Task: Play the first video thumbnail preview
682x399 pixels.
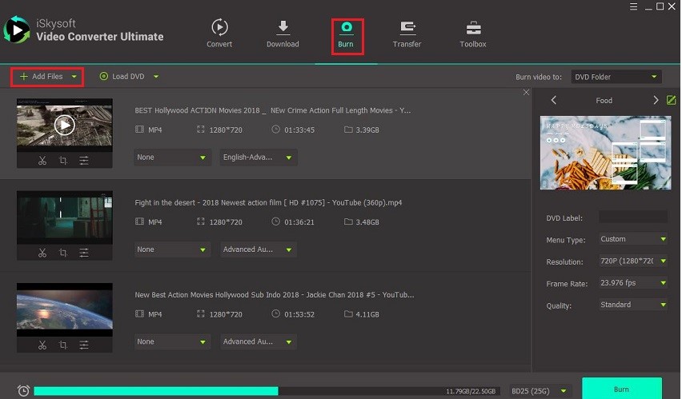Action: 65,125
